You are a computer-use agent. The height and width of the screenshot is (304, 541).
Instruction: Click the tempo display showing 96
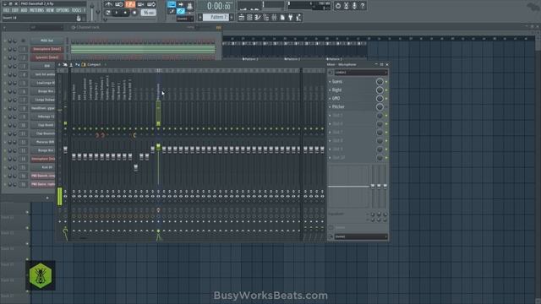149,13
